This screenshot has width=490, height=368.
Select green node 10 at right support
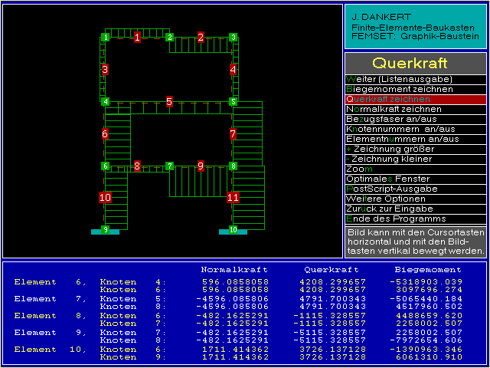click(x=233, y=229)
